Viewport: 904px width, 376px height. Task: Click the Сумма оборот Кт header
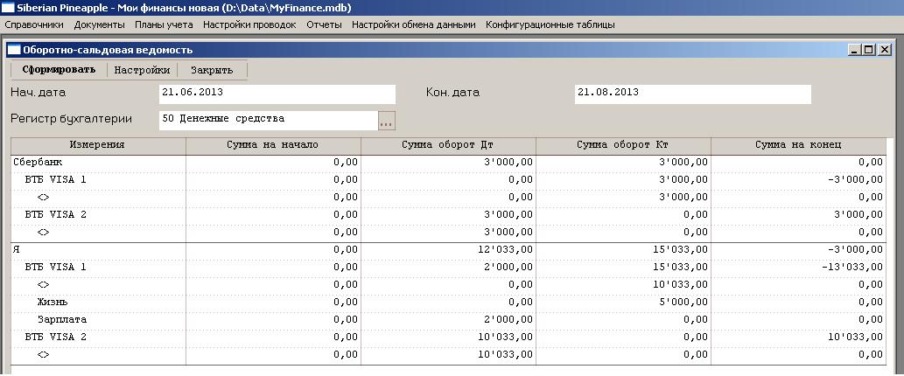click(623, 146)
